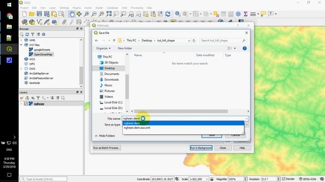Go back in Save file dialog

click(96, 40)
